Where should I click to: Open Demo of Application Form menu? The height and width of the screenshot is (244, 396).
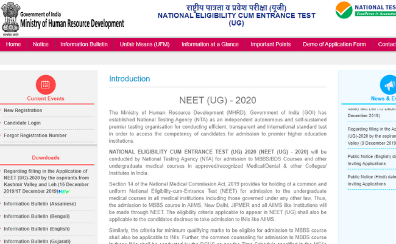[334, 45]
